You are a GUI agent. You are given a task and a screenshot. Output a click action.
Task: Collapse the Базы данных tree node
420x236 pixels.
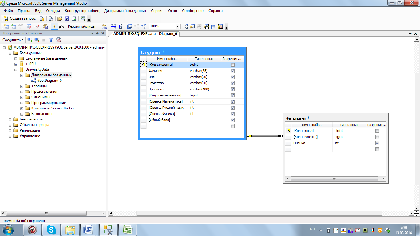click(x=10, y=53)
